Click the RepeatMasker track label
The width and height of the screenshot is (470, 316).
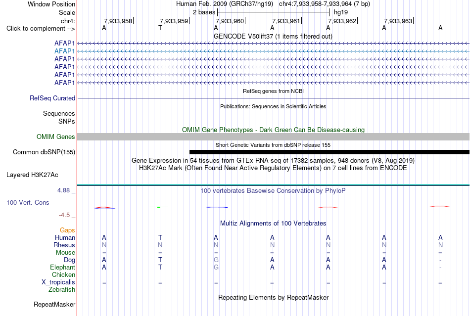54,305
